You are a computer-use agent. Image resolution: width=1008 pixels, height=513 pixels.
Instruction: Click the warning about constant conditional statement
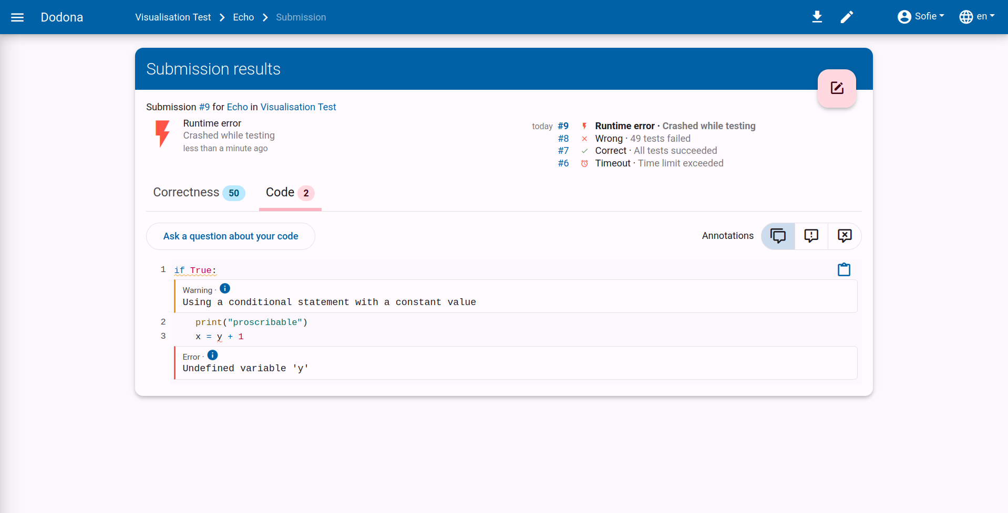click(329, 302)
